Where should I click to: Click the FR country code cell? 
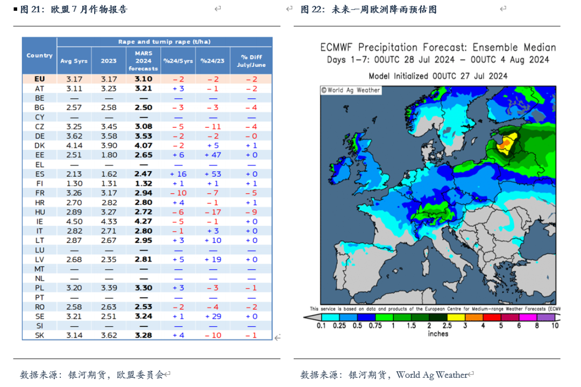pyautogui.click(x=39, y=193)
